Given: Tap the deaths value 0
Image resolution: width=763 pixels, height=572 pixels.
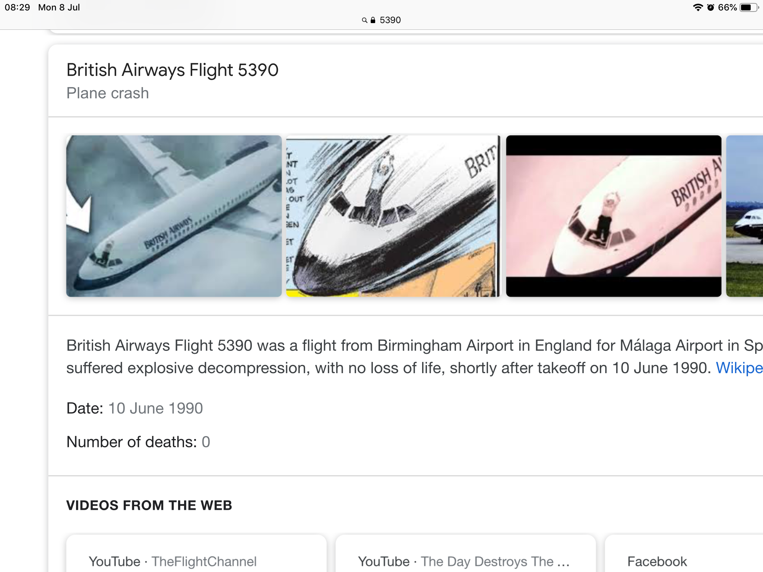Looking at the screenshot, I should [206, 442].
